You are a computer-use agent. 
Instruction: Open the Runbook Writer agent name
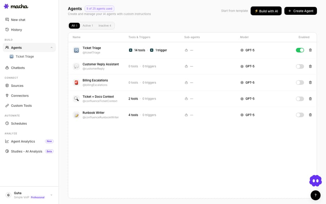coord(93,113)
